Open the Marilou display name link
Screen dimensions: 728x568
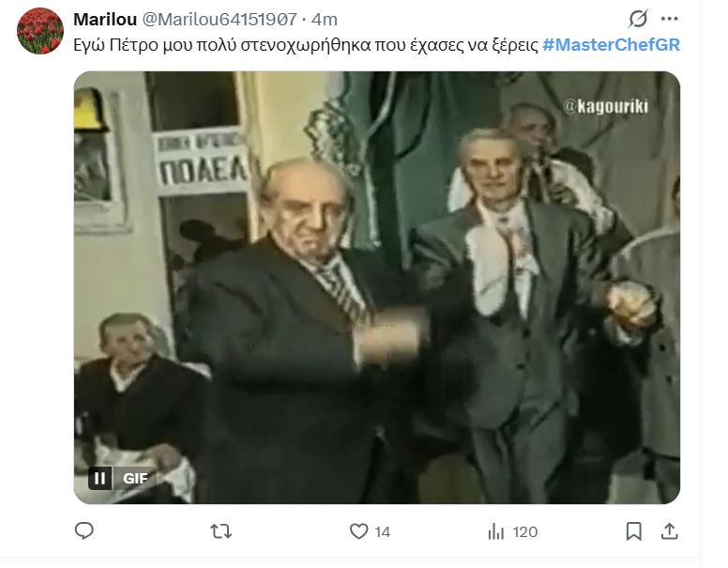pos(105,20)
